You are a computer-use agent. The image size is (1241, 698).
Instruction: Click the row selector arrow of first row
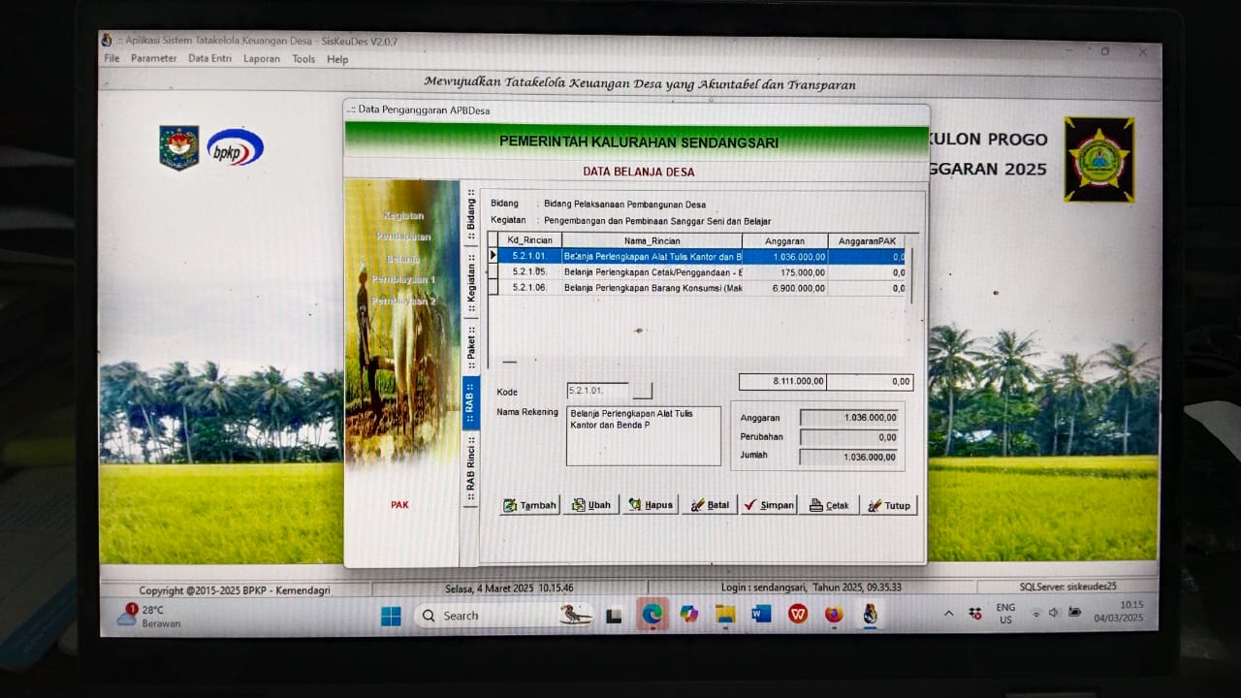tap(493, 257)
